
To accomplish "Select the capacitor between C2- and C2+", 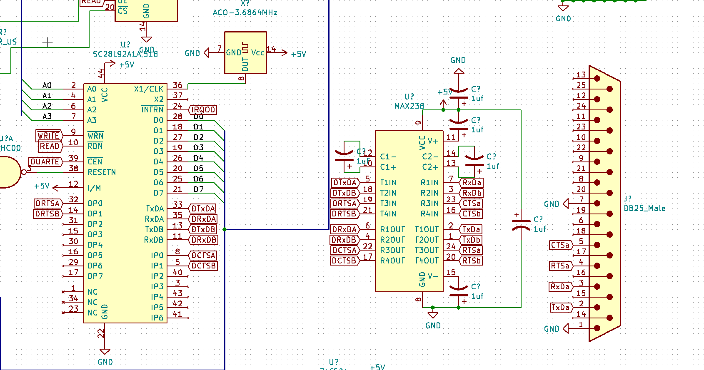I will [474, 161].
